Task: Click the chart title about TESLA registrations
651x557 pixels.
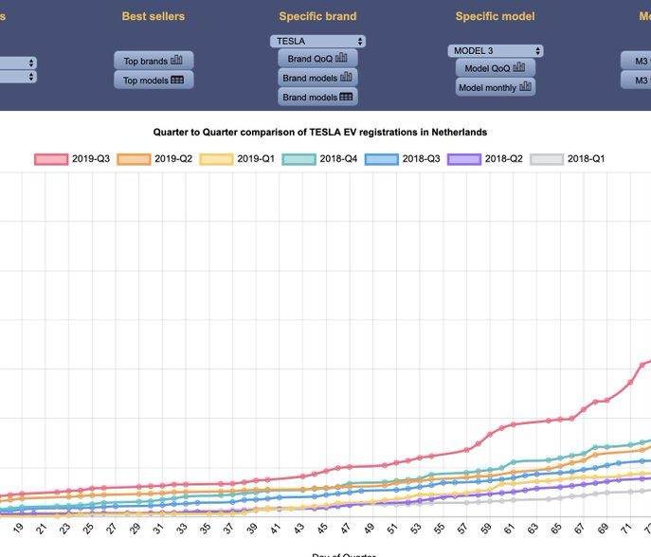Action: click(319, 133)
